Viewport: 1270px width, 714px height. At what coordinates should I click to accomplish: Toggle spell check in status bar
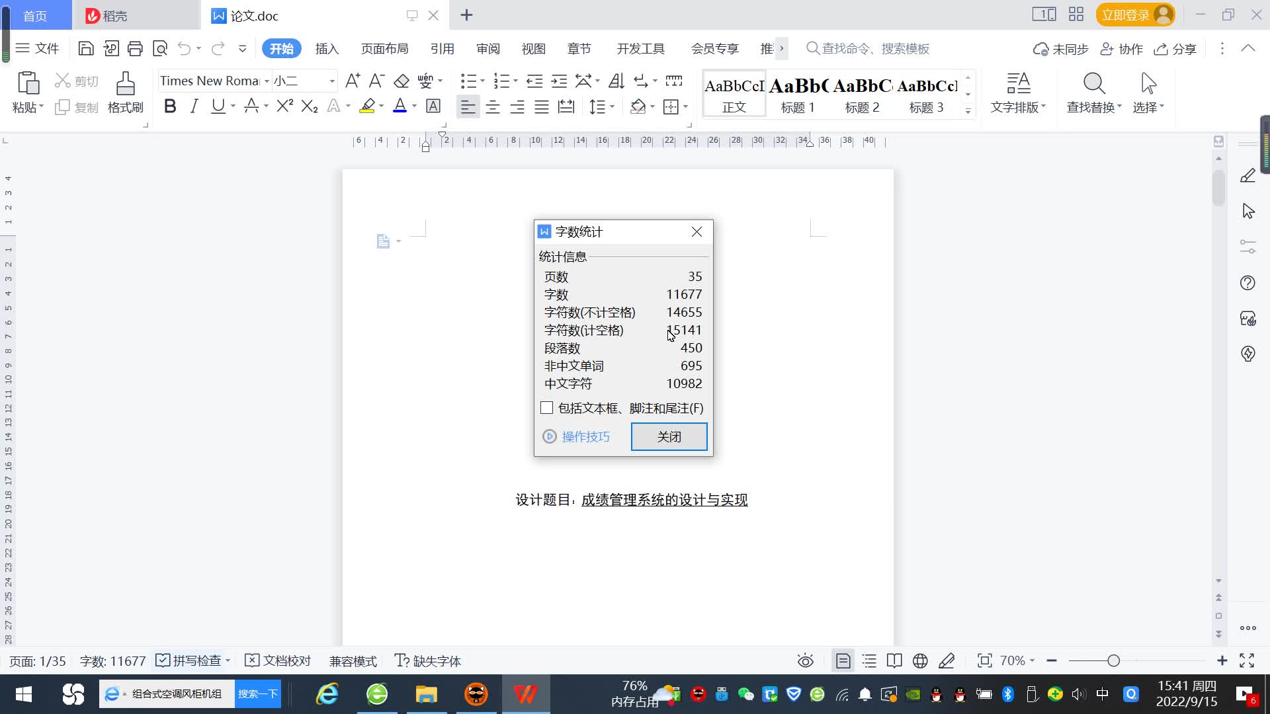pyautogui.click(x=189, y=660)
